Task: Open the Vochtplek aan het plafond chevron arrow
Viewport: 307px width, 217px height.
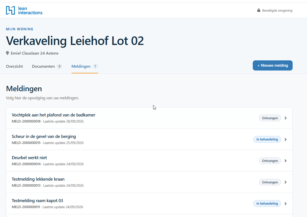Action: click(x=286, y=118)
